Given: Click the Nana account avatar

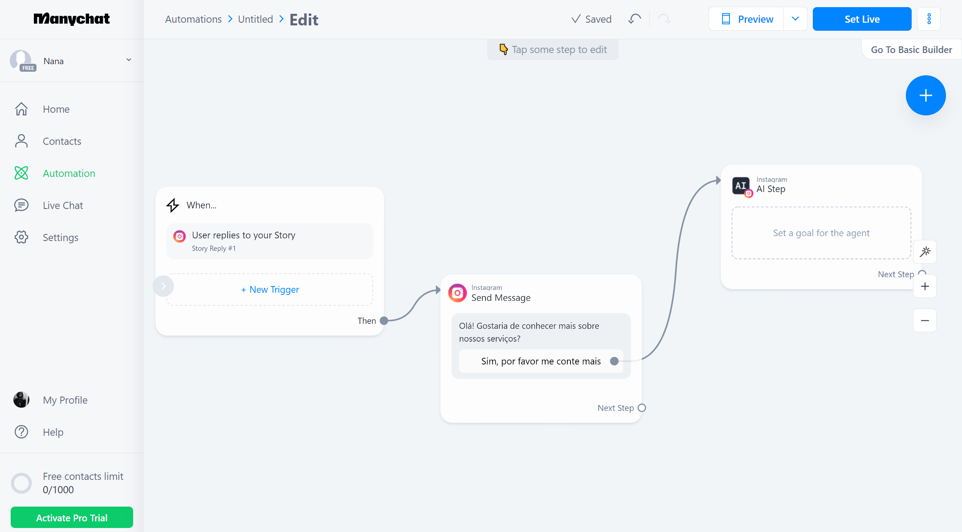Looking at the screenshot, I should pyautogui.click(x=21, y=61).
